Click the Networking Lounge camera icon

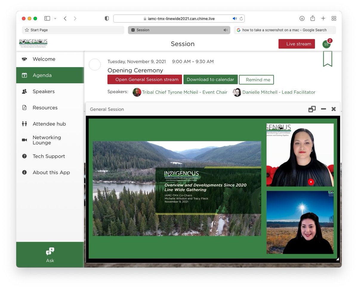click(x=24, y=140)
